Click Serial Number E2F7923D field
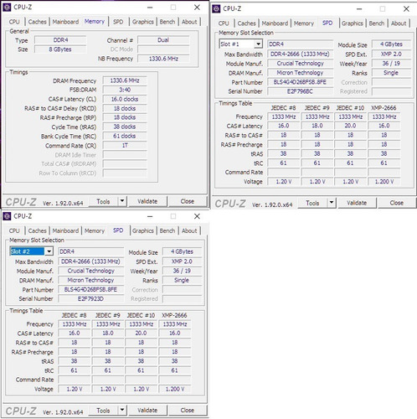Screen dimensions: 417x419 point(91,298)
